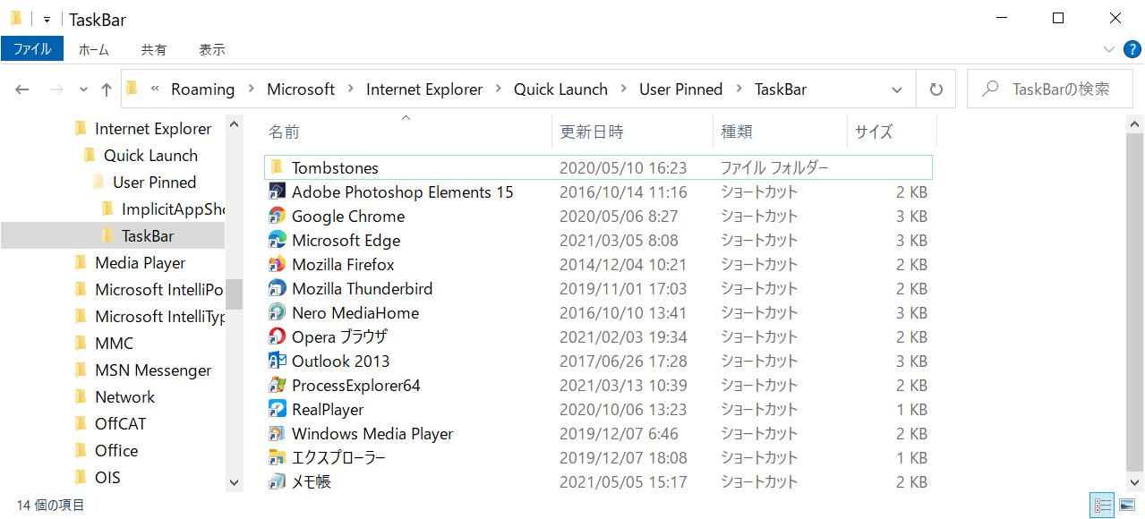
Task: Navigate to Roaming in address breadcrumb
Action: 203,89
